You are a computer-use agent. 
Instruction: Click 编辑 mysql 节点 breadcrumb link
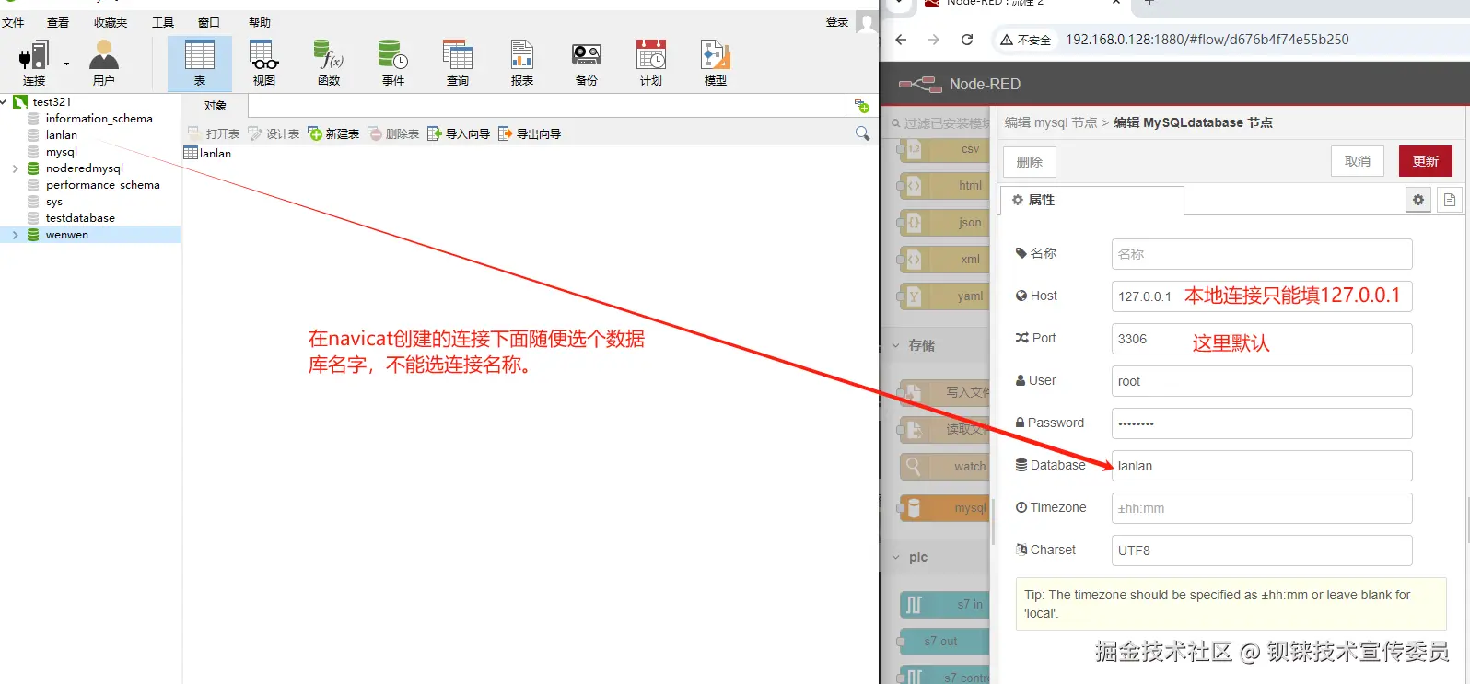click(1051, 122)
